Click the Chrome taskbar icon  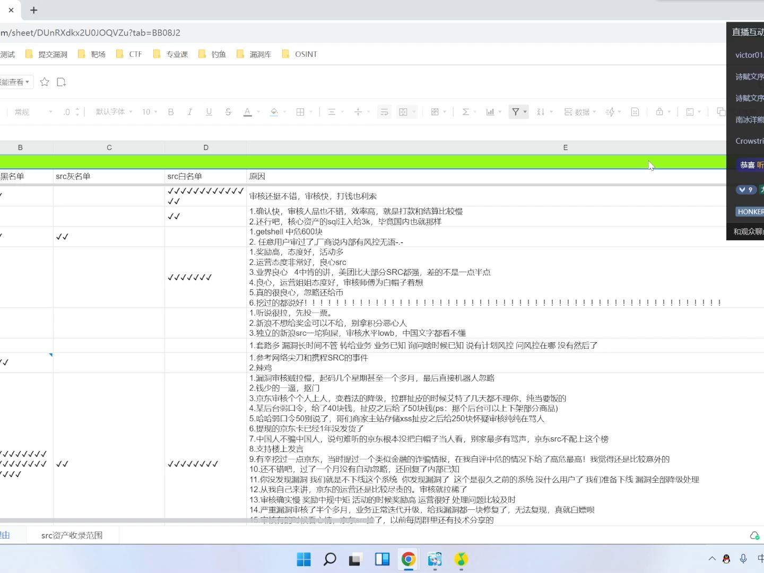409,559
